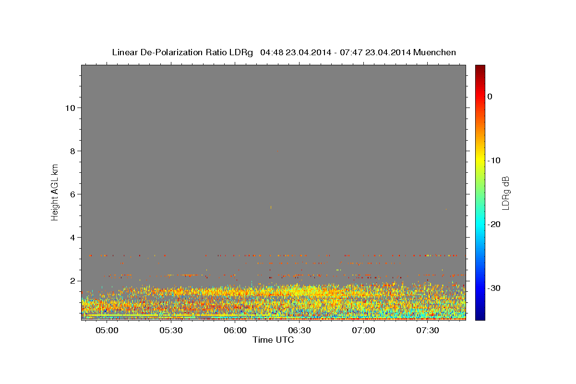Click the 'Time UTC' axis label

(273, 340)
